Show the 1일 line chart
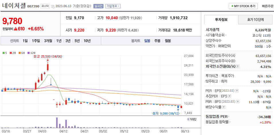This screenshot has width=274, height=135. pos(25,41)
